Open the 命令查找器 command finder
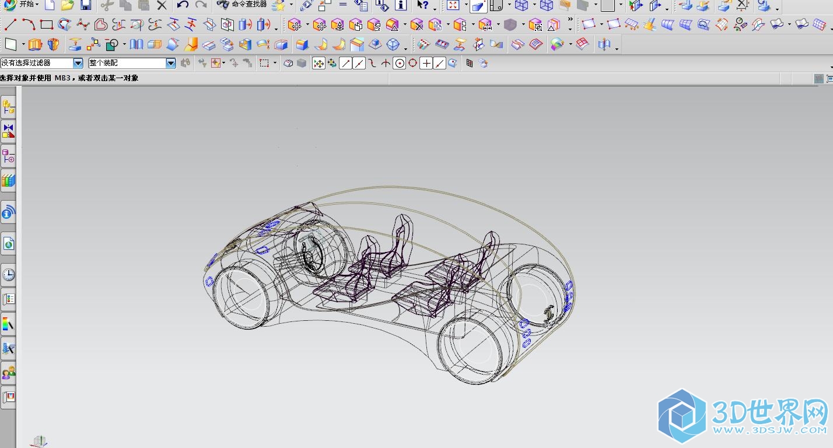 coord(242,5)
